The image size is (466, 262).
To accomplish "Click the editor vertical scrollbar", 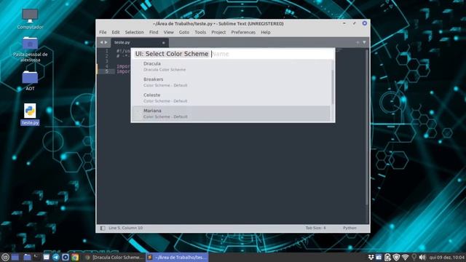I will [x=367, y=128].
